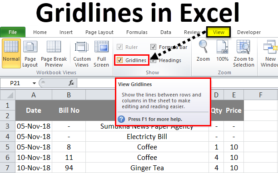
Task: Open the Developer tab
Action: [x=249, y=32]
